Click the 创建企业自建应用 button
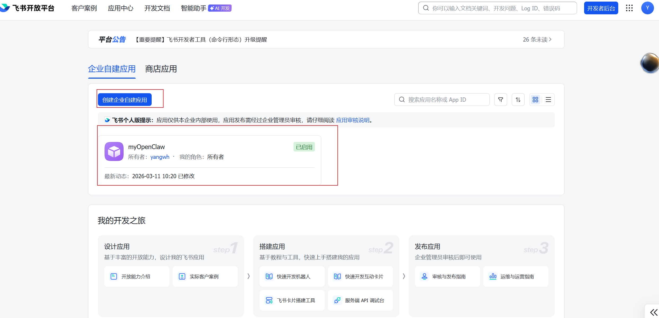 (125, 99)
